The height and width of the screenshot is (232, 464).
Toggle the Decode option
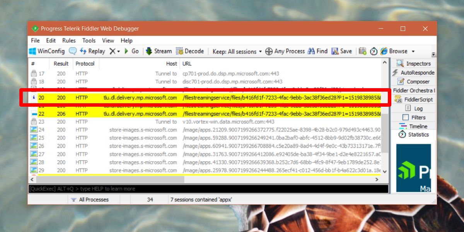[190, 51]
